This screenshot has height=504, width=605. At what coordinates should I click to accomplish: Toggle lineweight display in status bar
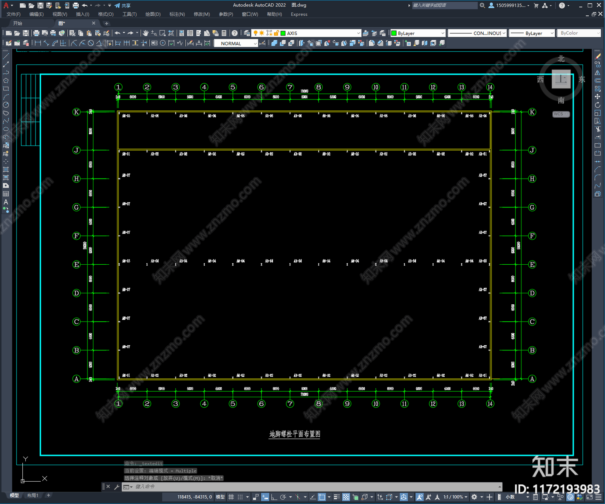tap(337, 497)
